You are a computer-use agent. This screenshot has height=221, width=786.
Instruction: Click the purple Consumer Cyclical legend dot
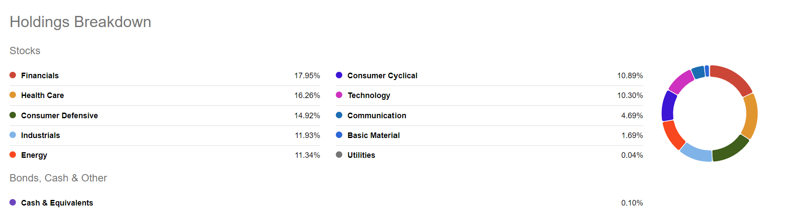(339, 75)
